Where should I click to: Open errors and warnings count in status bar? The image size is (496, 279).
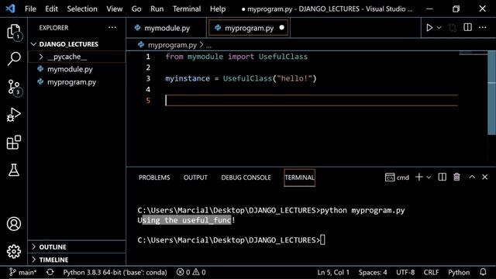point(191,272)
